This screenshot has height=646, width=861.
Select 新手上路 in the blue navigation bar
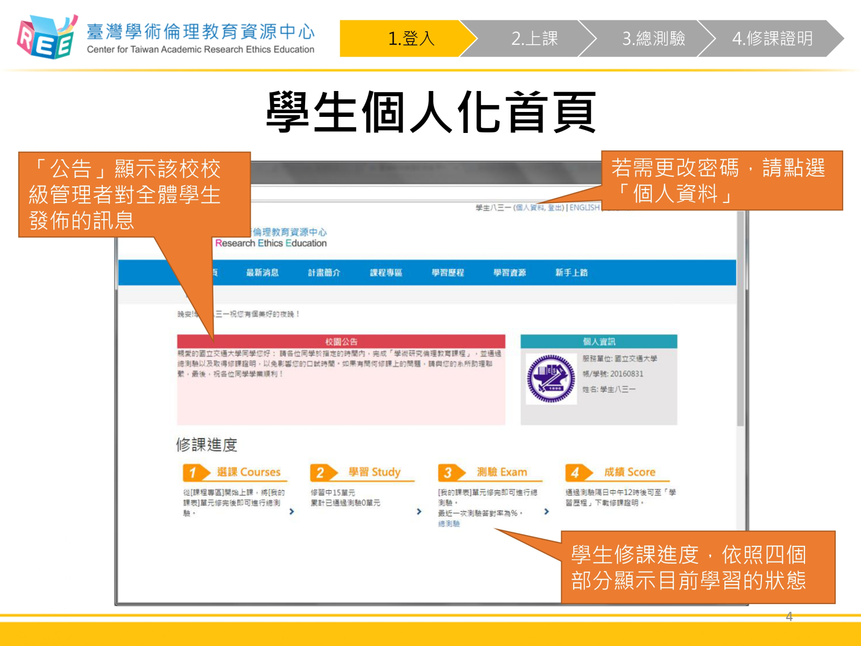pos(571,273)
